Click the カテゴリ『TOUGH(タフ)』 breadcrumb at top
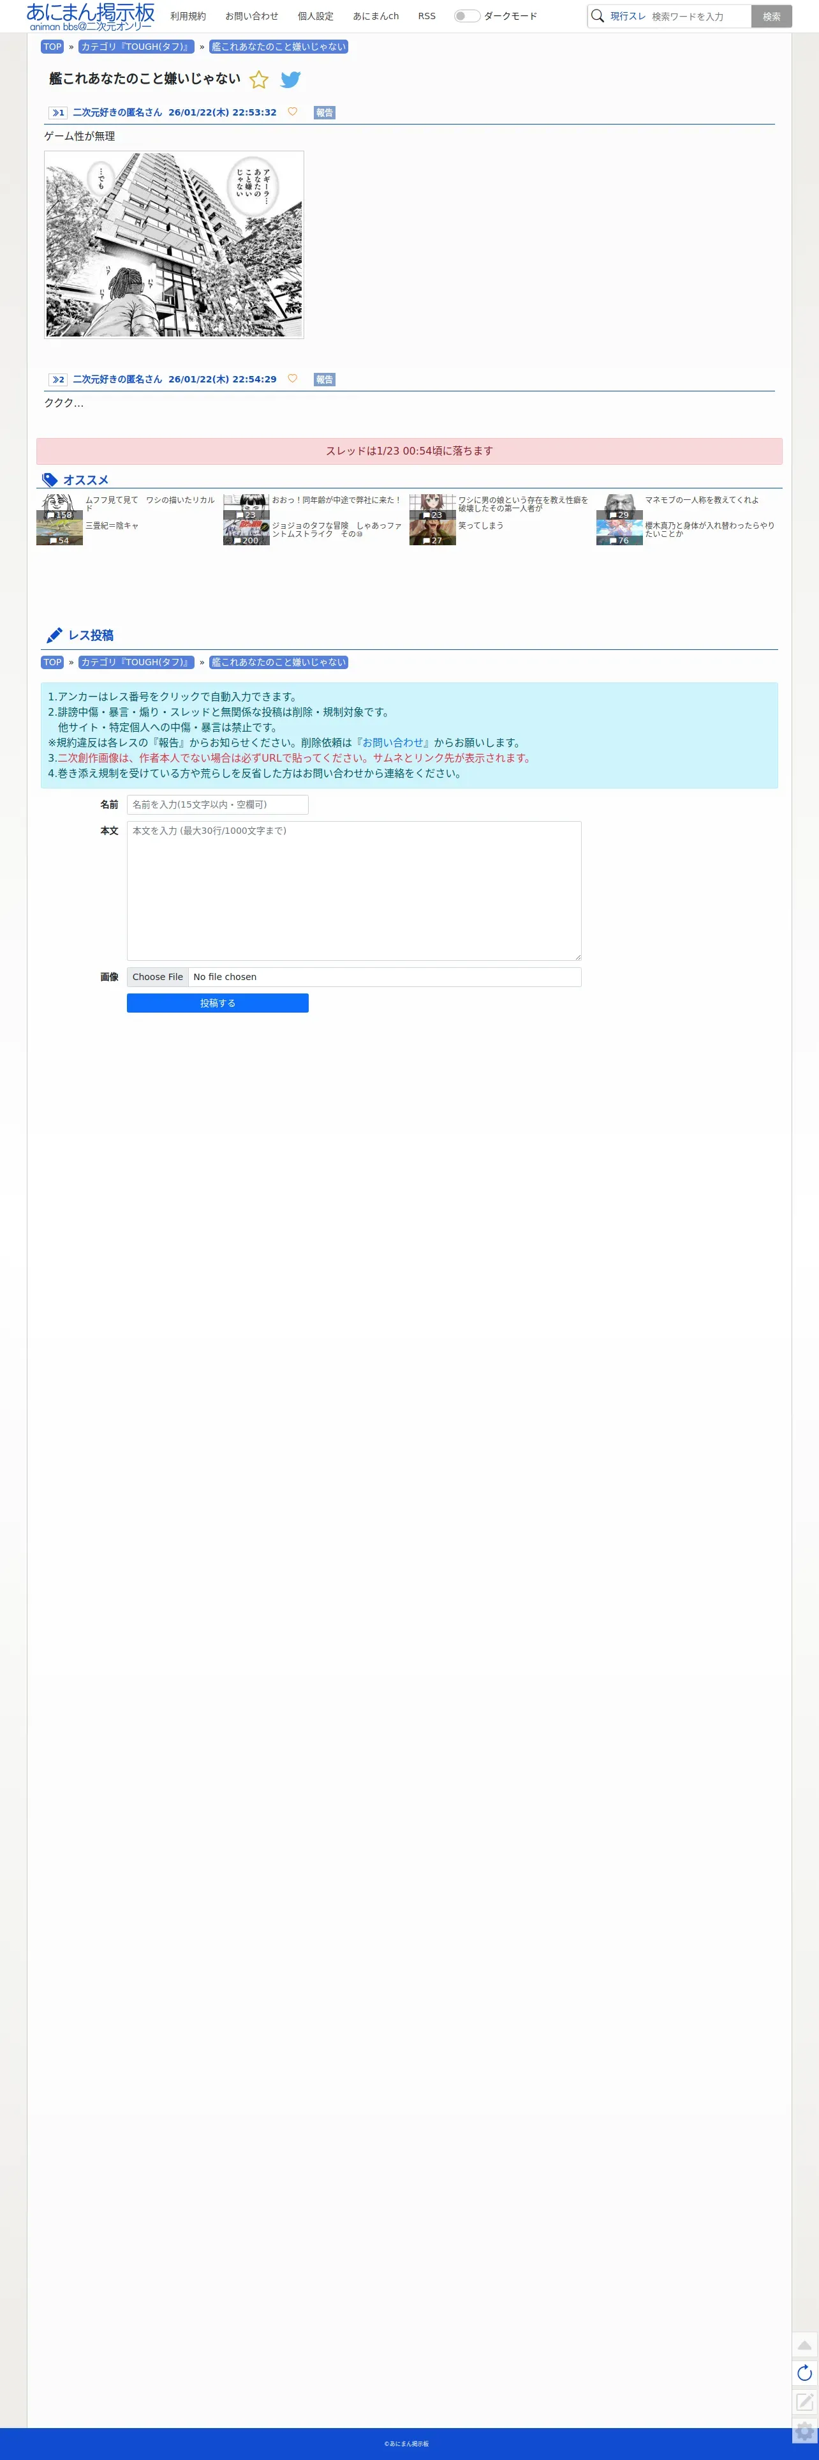 point(136,47)
